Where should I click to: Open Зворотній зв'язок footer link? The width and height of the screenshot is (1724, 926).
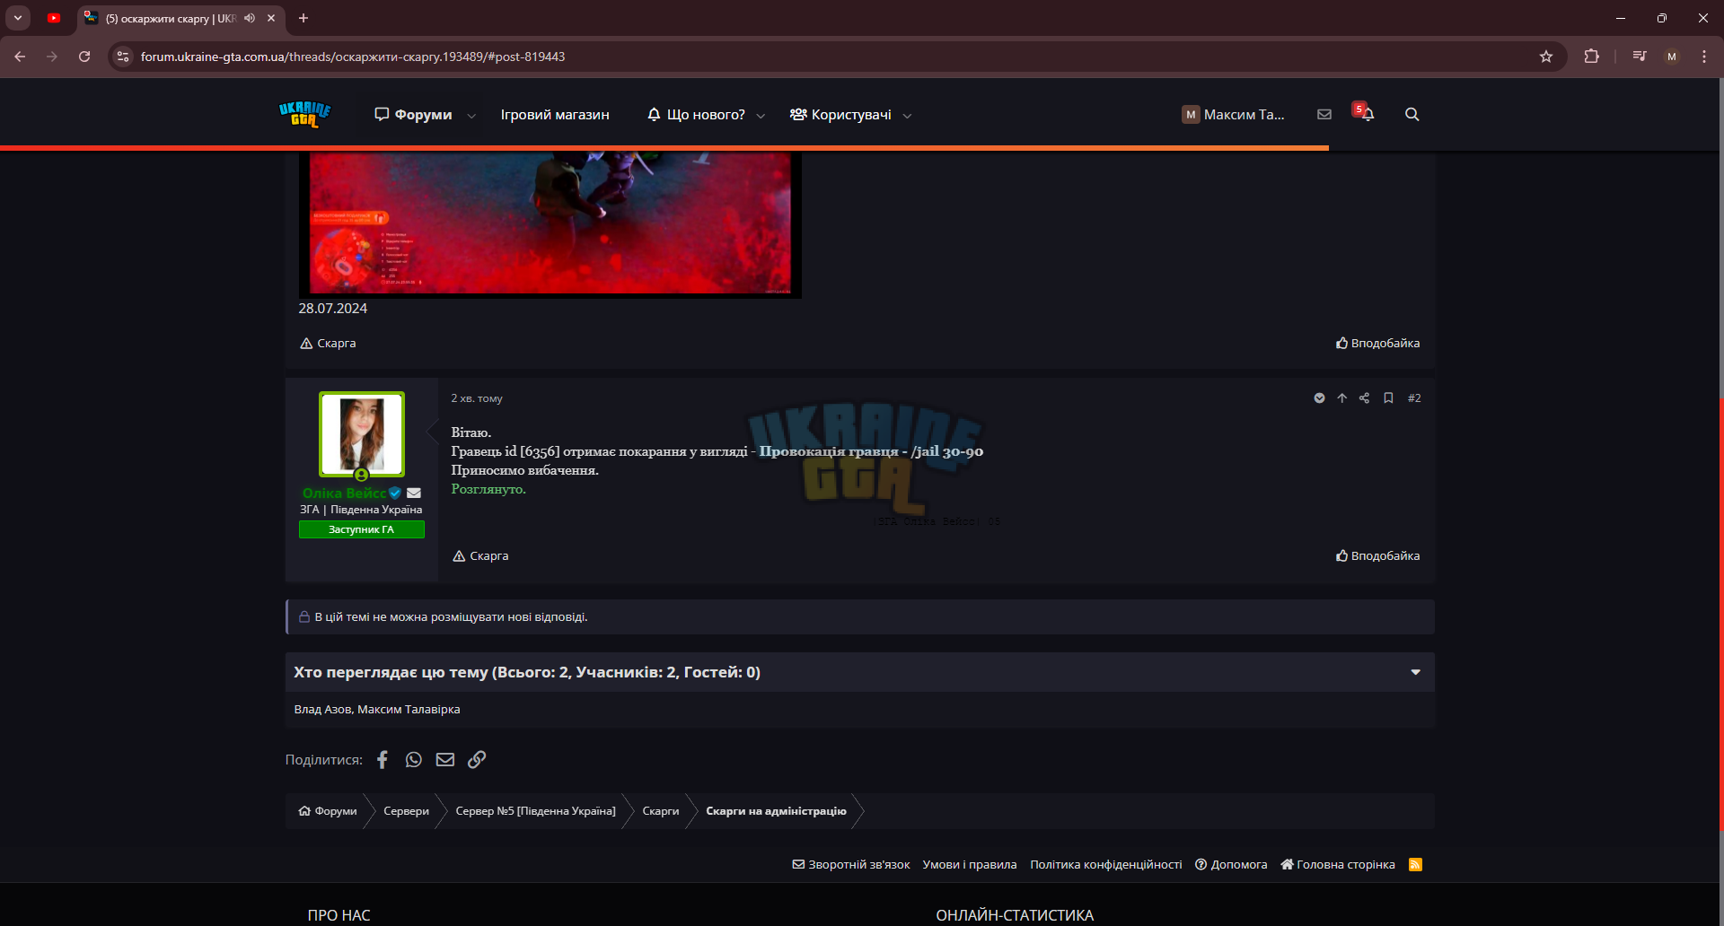click(x=850, y=865)
